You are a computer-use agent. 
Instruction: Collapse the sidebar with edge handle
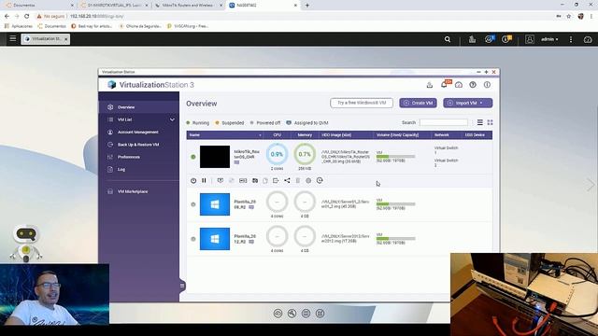(x=182, y=286)
